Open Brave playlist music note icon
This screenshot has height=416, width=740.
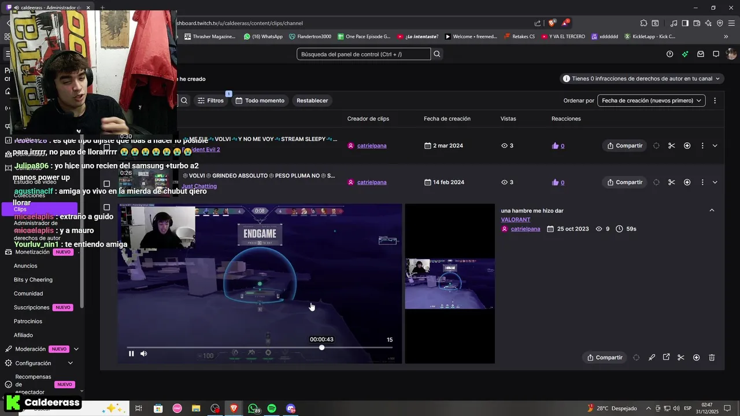(x=674, y=23)
